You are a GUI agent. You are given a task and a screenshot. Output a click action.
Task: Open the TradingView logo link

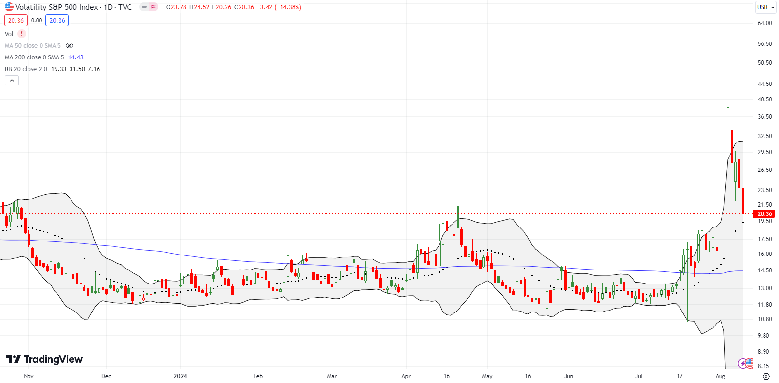coord(44,359)
